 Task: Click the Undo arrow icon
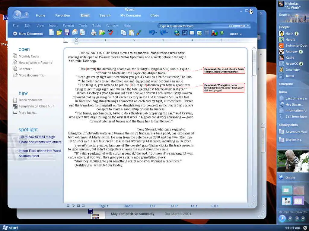[x=152, y=32]
